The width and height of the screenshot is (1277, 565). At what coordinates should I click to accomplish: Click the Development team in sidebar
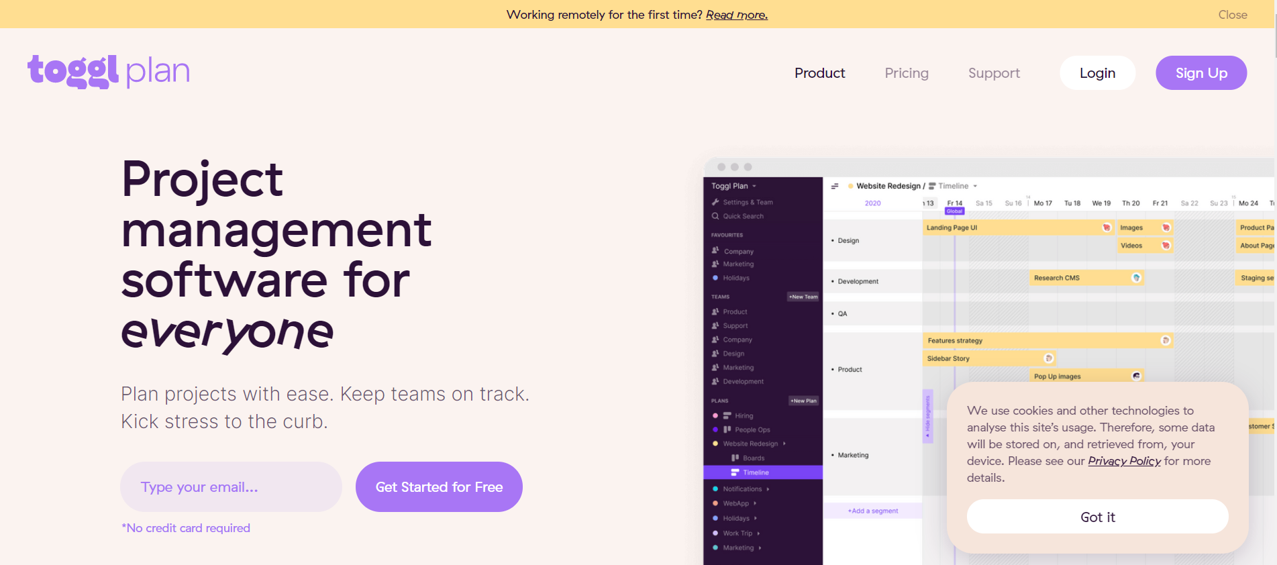[743, 381]
